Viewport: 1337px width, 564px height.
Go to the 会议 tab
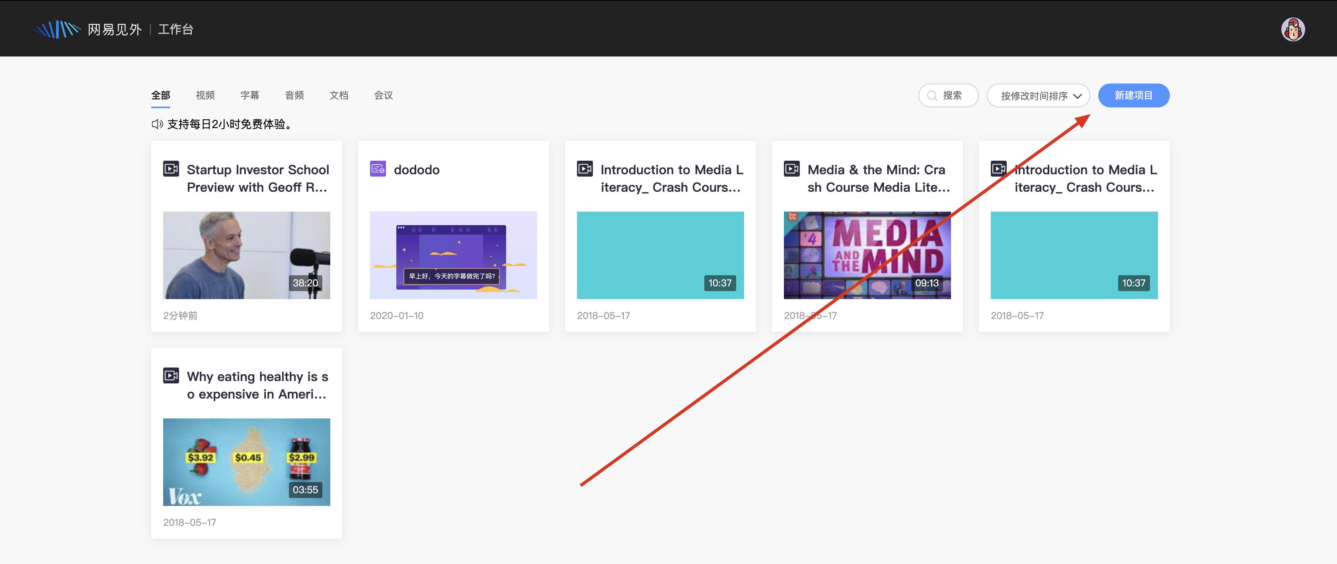pos(384,95)
